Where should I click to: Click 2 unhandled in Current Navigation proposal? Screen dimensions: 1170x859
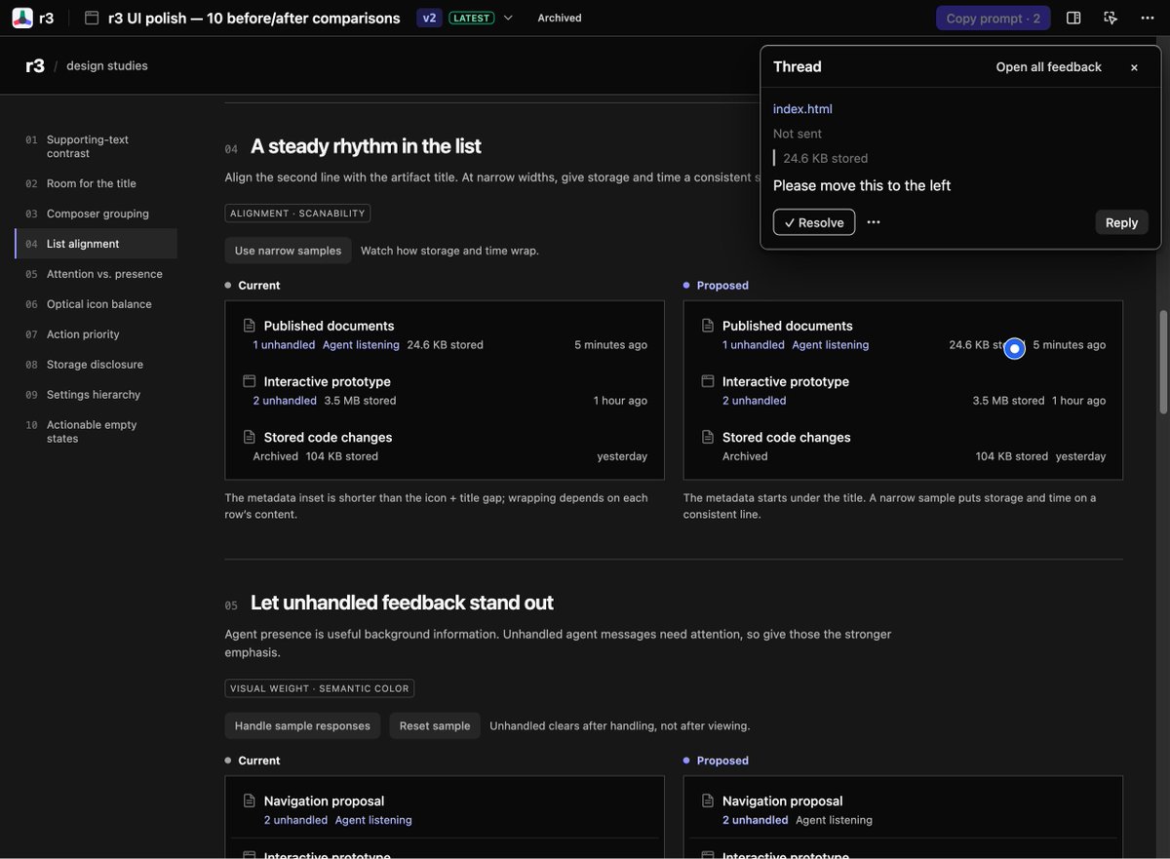(x=295, y=820)
